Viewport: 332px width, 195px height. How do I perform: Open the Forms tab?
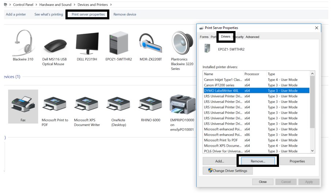point(204,37)
